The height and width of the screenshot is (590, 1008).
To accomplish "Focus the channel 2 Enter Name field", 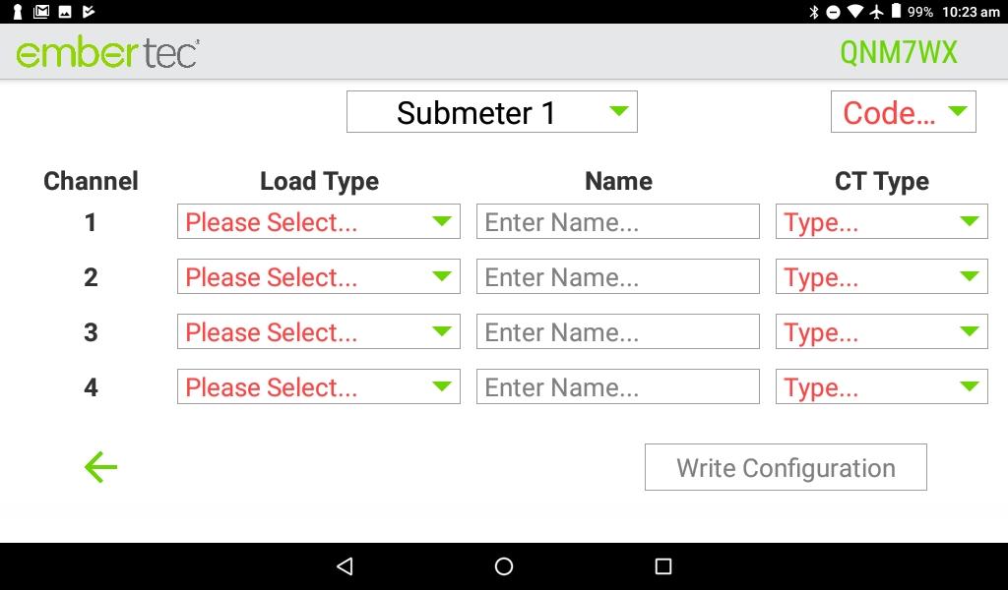I will (x=618, y=276).
